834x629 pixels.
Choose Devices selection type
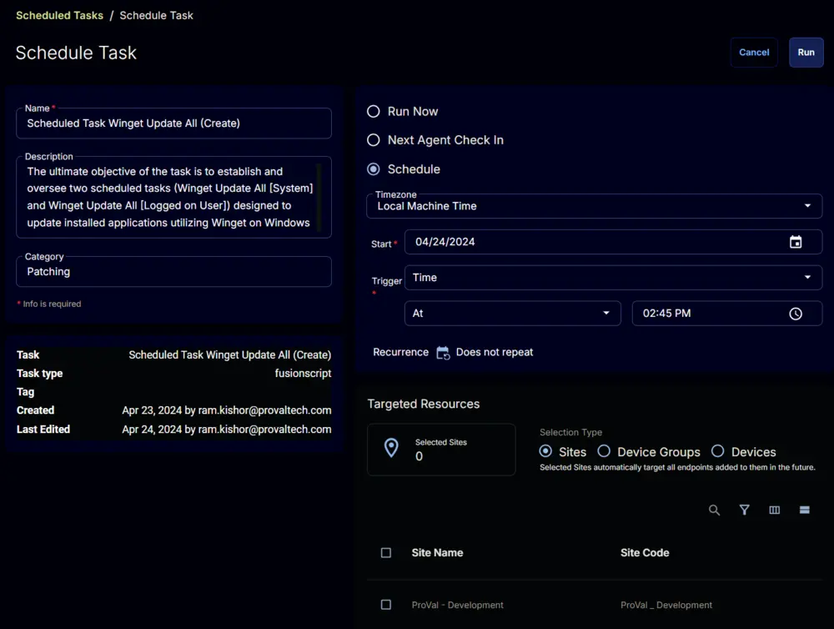pyautogui.click(x=717, y=451)
